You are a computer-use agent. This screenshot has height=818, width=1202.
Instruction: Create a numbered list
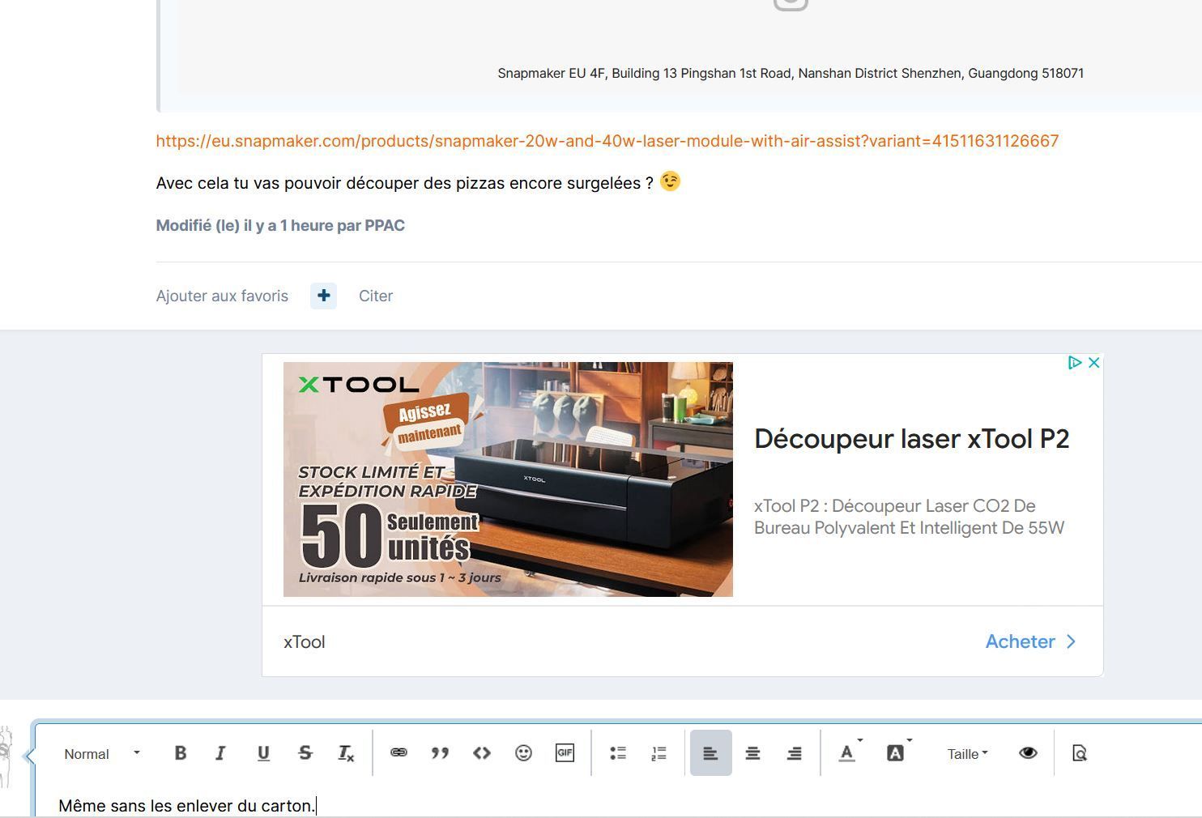(x=659, y=753)
